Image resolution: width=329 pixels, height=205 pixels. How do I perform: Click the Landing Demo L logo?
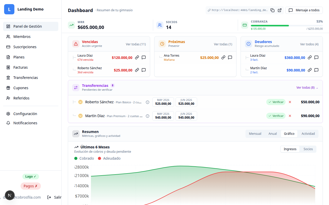[x=9, y=9]
